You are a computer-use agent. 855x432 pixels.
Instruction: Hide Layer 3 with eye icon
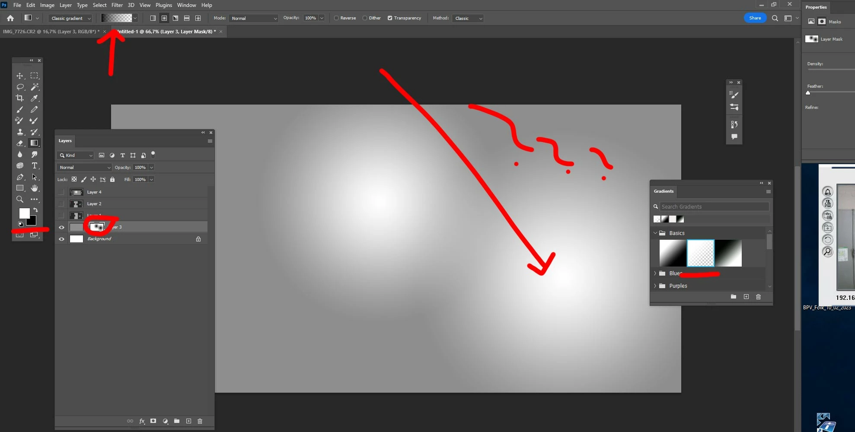(x=61, y=227)
